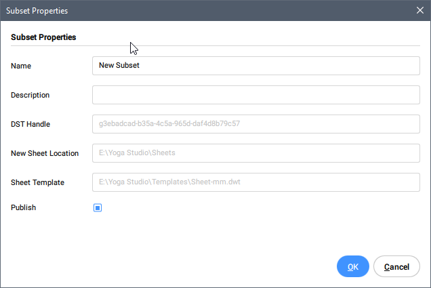431x288 pixels.
Task: Click the "Description" field label
Action: point(30,96)
